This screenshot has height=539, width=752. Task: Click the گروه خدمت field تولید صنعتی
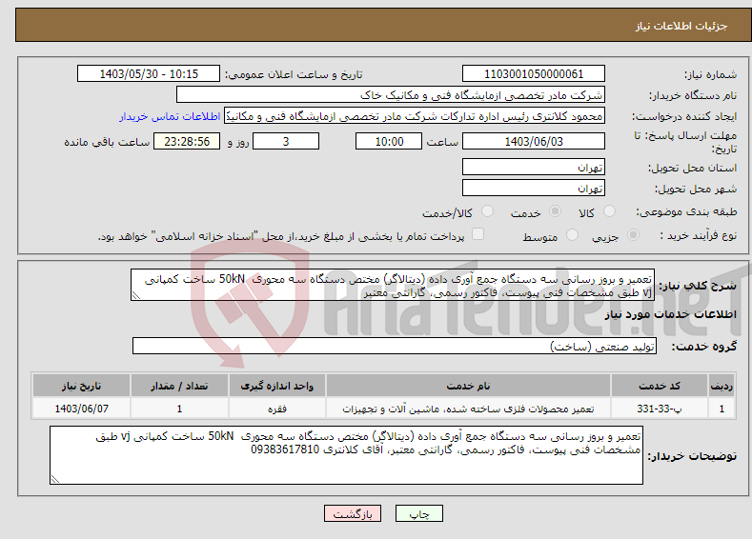tap(395, 346)
